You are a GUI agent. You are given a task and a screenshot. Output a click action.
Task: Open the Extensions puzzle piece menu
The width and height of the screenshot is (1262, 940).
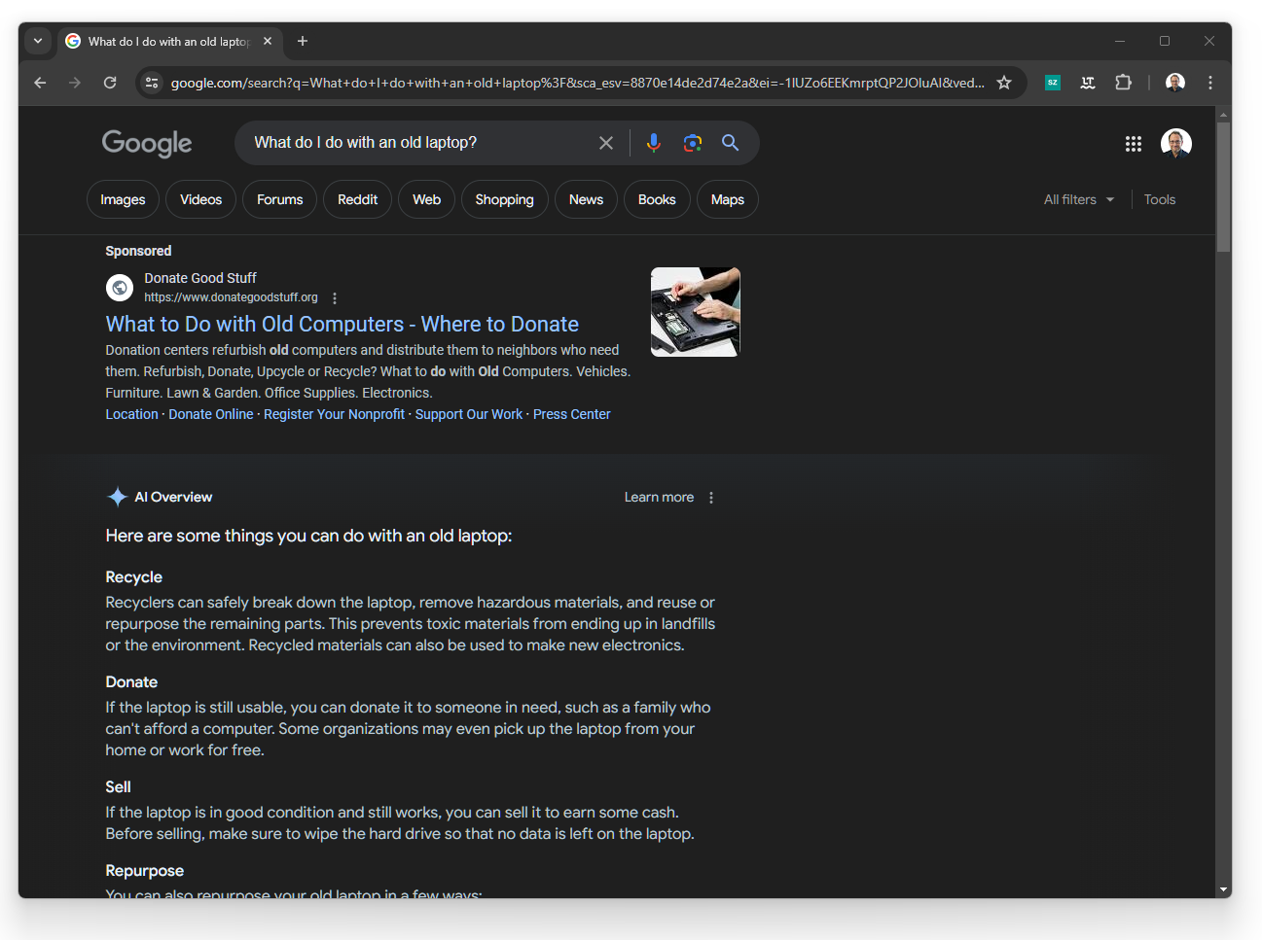[1123, 83]
